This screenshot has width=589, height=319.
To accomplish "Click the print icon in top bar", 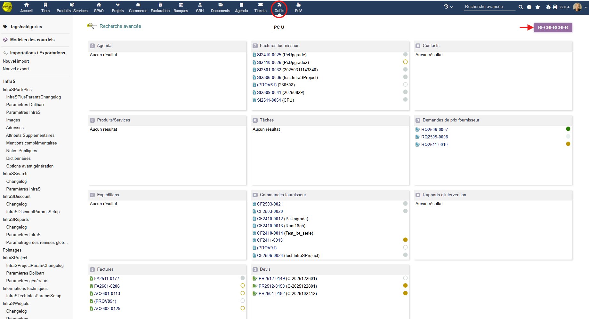I will click(555, 7).
